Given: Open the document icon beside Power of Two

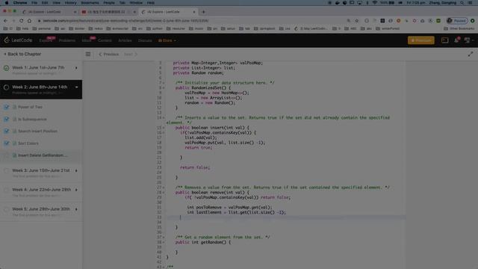Looking at the screenshot, I should 14,107.
